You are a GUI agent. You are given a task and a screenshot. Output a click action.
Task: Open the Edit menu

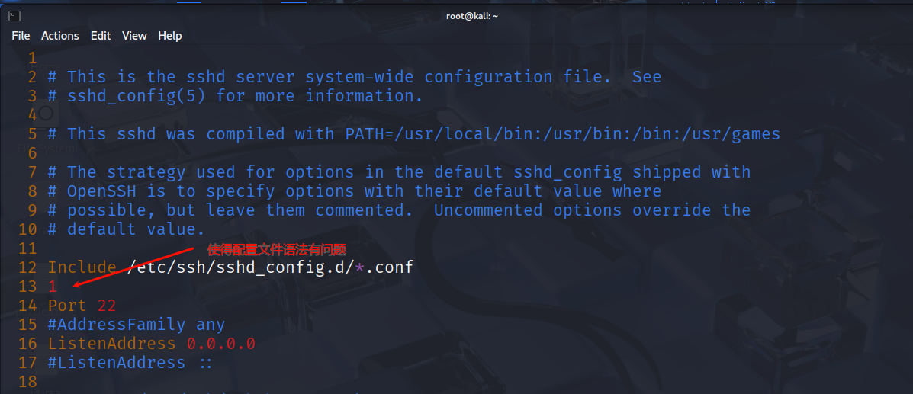pos(100,36)
